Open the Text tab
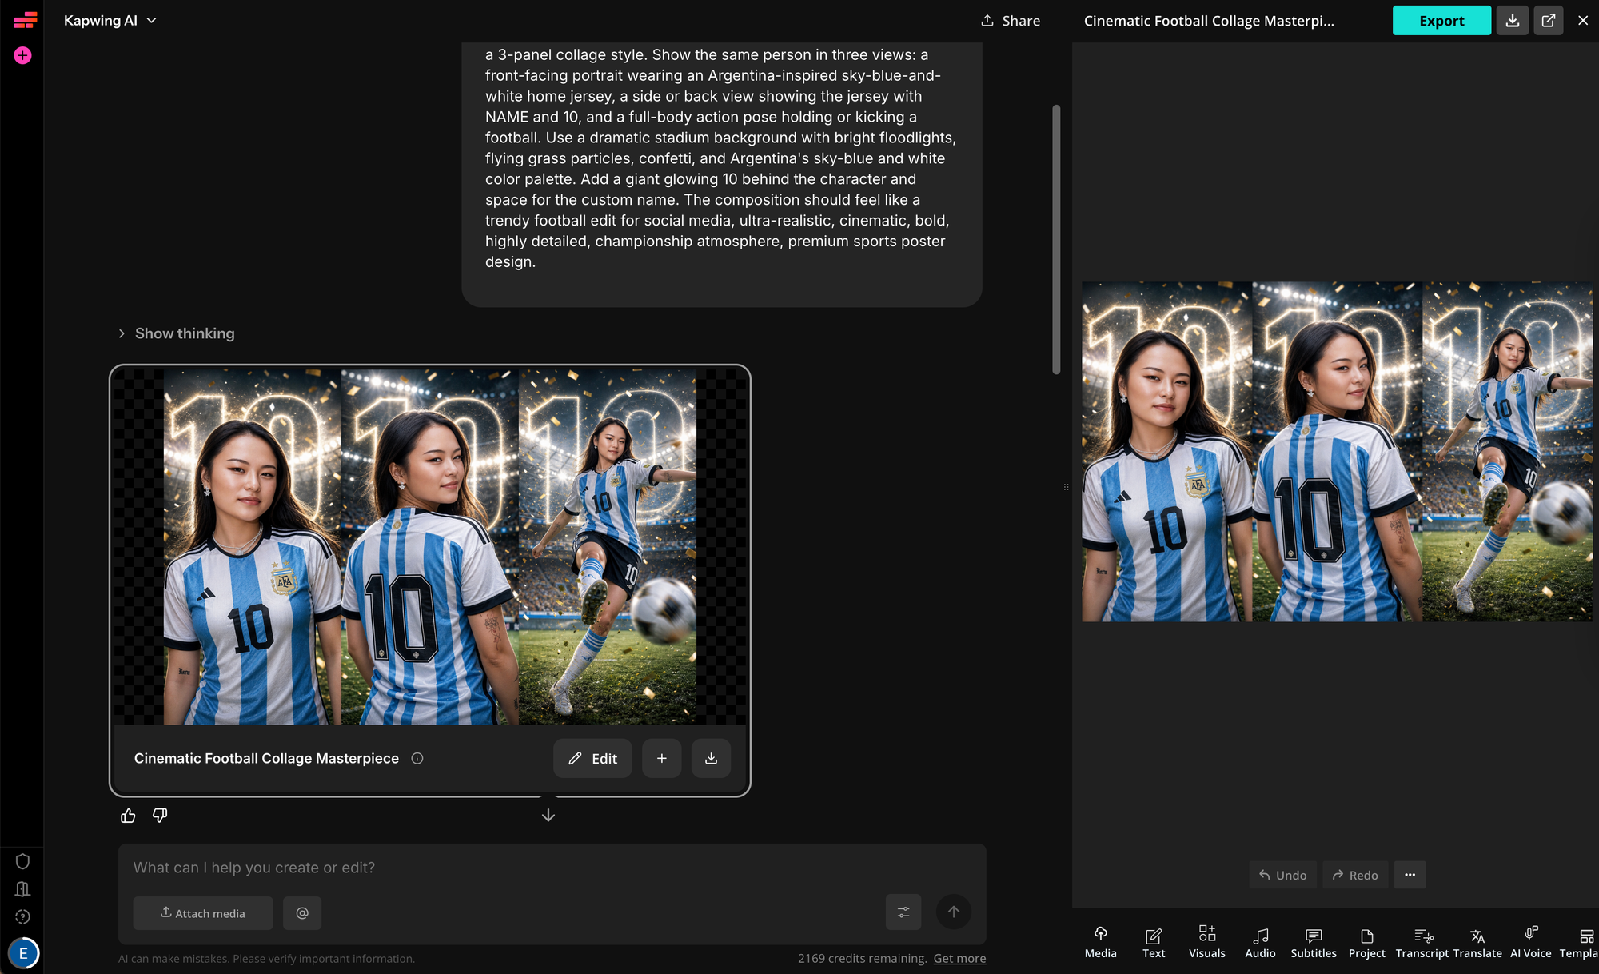 click(x=1154, y=942)
